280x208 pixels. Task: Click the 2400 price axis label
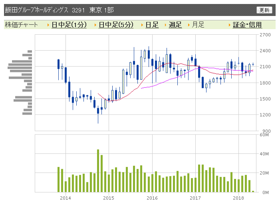[265, 51]
